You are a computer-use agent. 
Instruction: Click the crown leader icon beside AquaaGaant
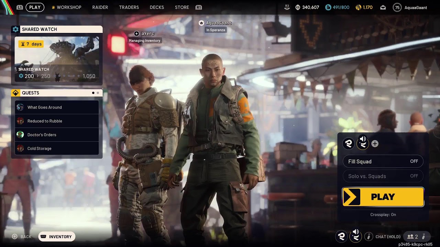pyautogui.click(x=201, y=23)
